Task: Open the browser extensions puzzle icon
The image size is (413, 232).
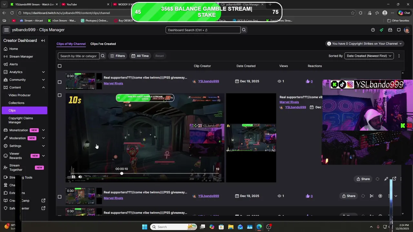Action: click(x=361, y=13)
